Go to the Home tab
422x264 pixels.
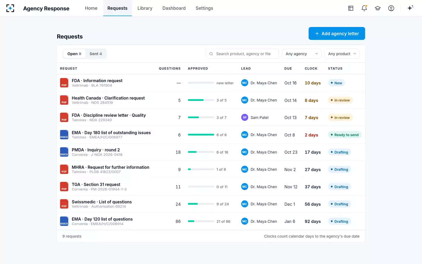(x=91, y=8)
